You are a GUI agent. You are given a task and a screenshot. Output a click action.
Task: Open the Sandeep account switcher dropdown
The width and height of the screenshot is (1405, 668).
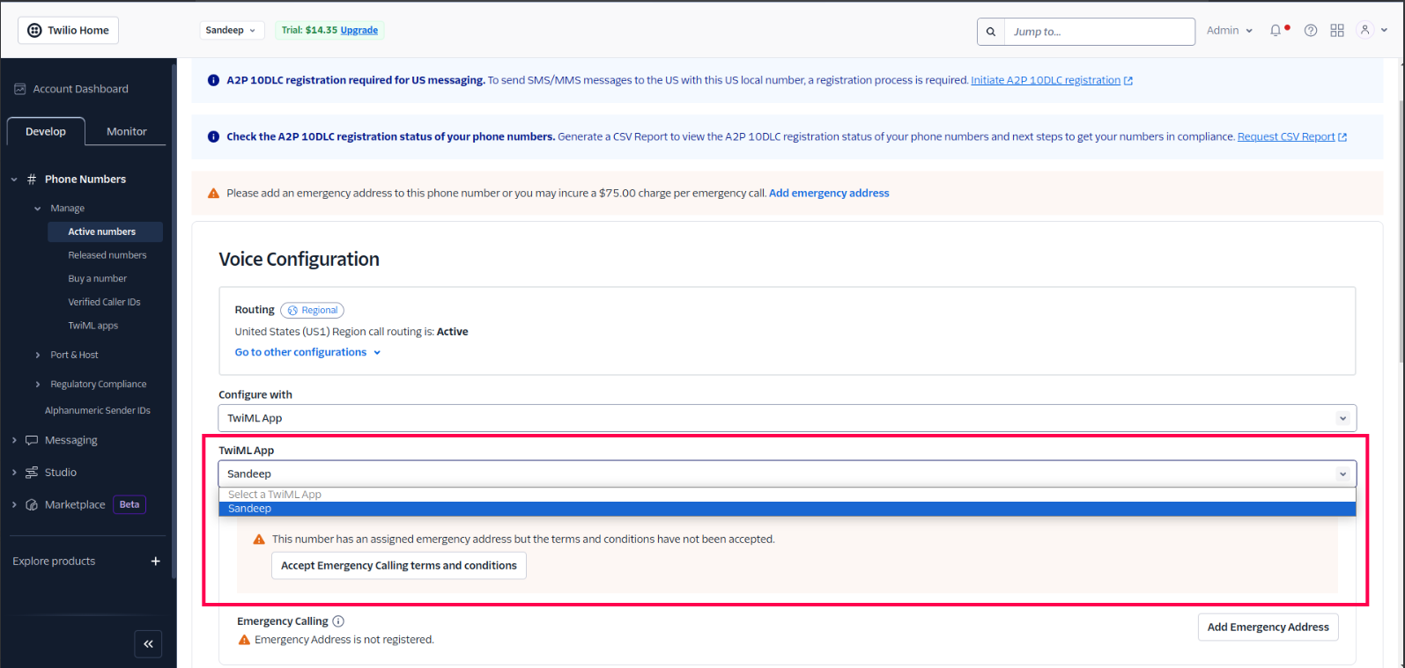pyautogui.click(x=231, y=30)
